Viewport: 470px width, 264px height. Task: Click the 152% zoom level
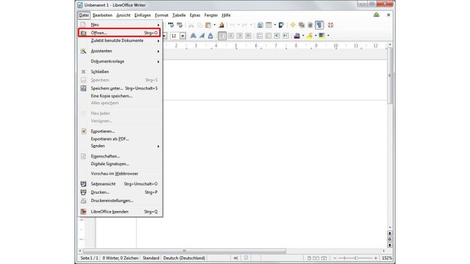387,258
